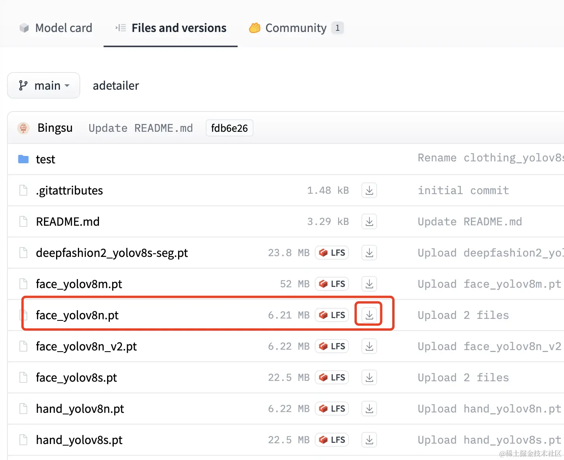Download hand_yolov8s.pt
Image resolution: width=564 pixels, height=460 pixels.
(369, 440)
